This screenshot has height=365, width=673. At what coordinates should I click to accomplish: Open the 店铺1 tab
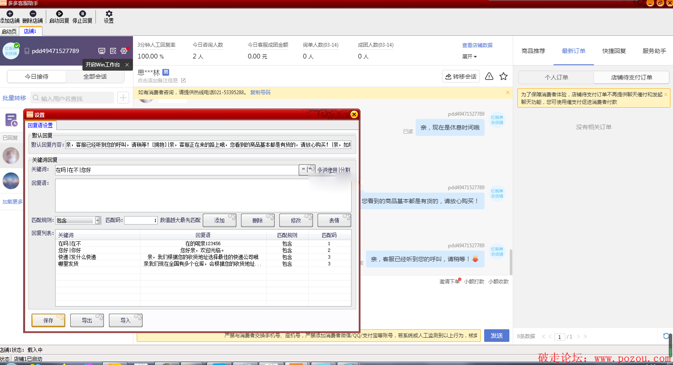[30, 32]
